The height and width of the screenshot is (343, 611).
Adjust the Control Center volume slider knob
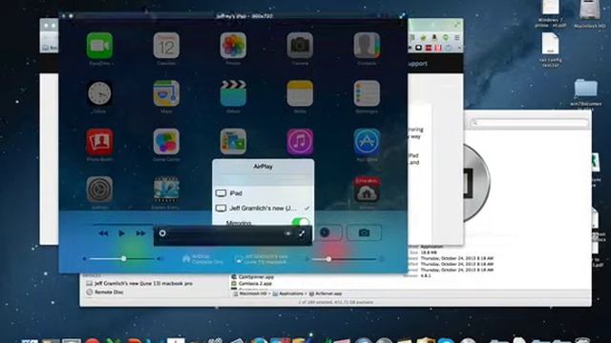point(123,258)
